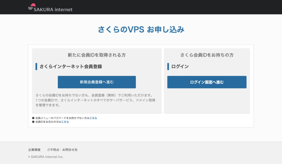The width and height of the screenshot is (282, 164).
Task: Click the ログイン section title
Action: [180, 66]
